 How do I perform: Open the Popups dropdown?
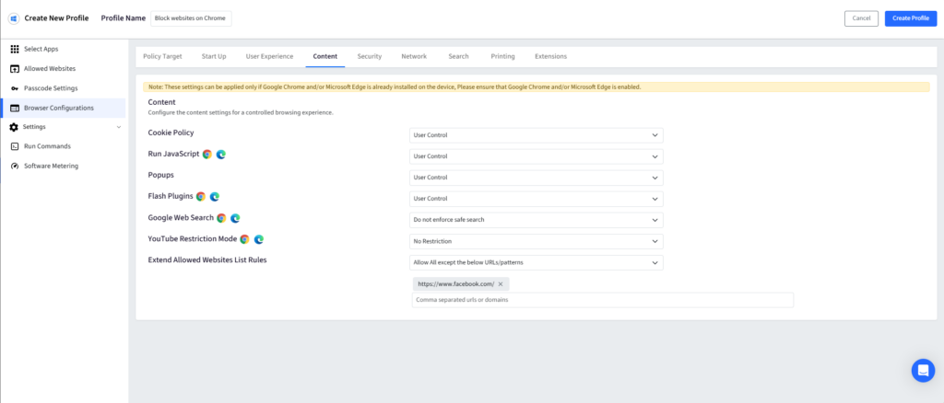[537, 178]
